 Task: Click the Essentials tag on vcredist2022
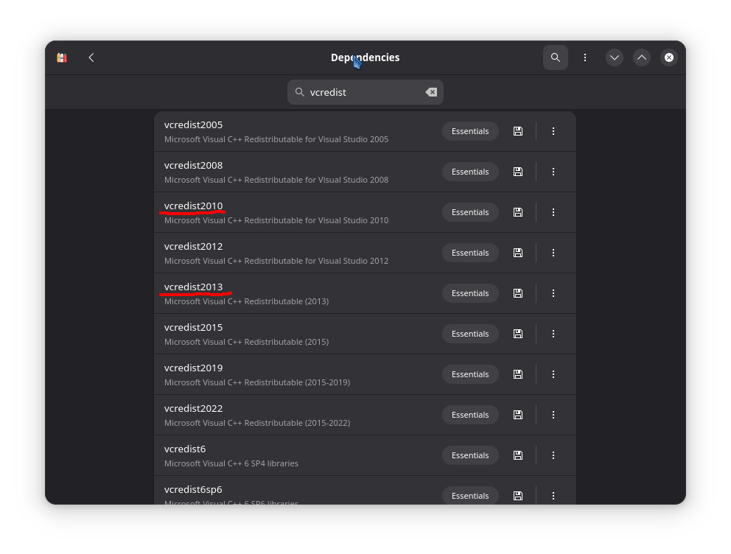click(470, 415)
